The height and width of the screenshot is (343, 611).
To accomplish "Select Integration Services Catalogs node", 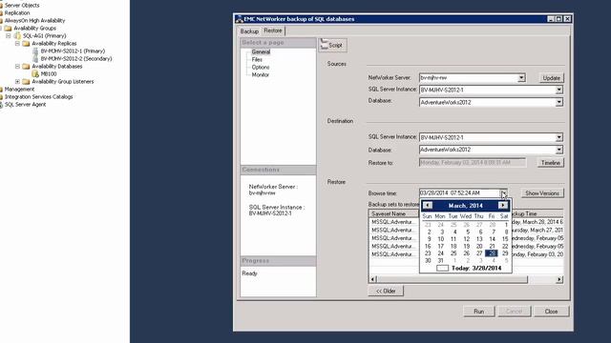I will tap(38, 97).
